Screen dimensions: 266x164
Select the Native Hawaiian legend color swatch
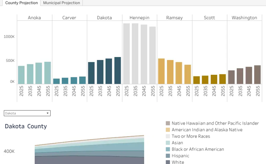[168, 123]
